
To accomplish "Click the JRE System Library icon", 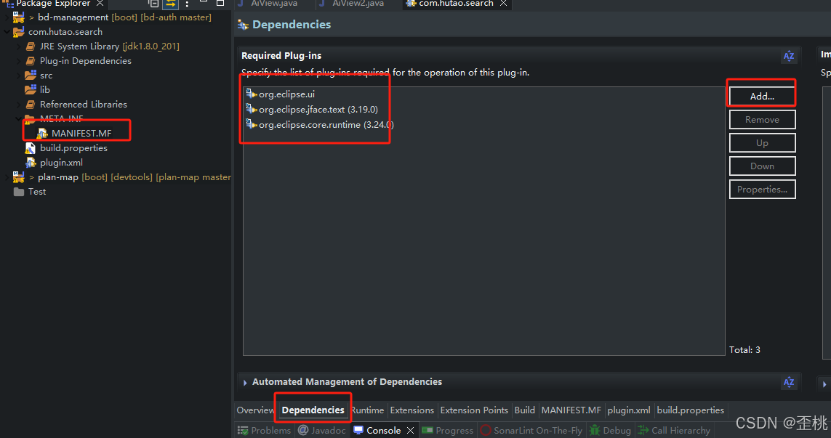I will pyautogui.click(x=31, y=46).
